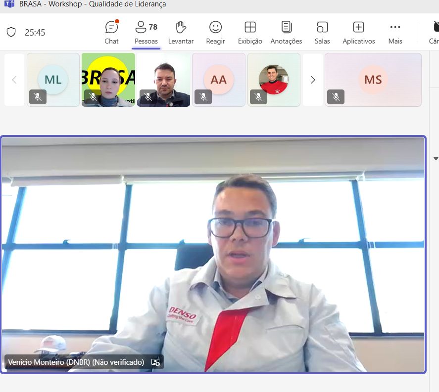Add Aplicativos to the meeting
439x392 pixels.
(x=358, y=32)
